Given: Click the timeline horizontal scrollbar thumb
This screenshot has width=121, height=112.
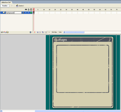Looking at the screenshot, I should [x=75, y=32].
